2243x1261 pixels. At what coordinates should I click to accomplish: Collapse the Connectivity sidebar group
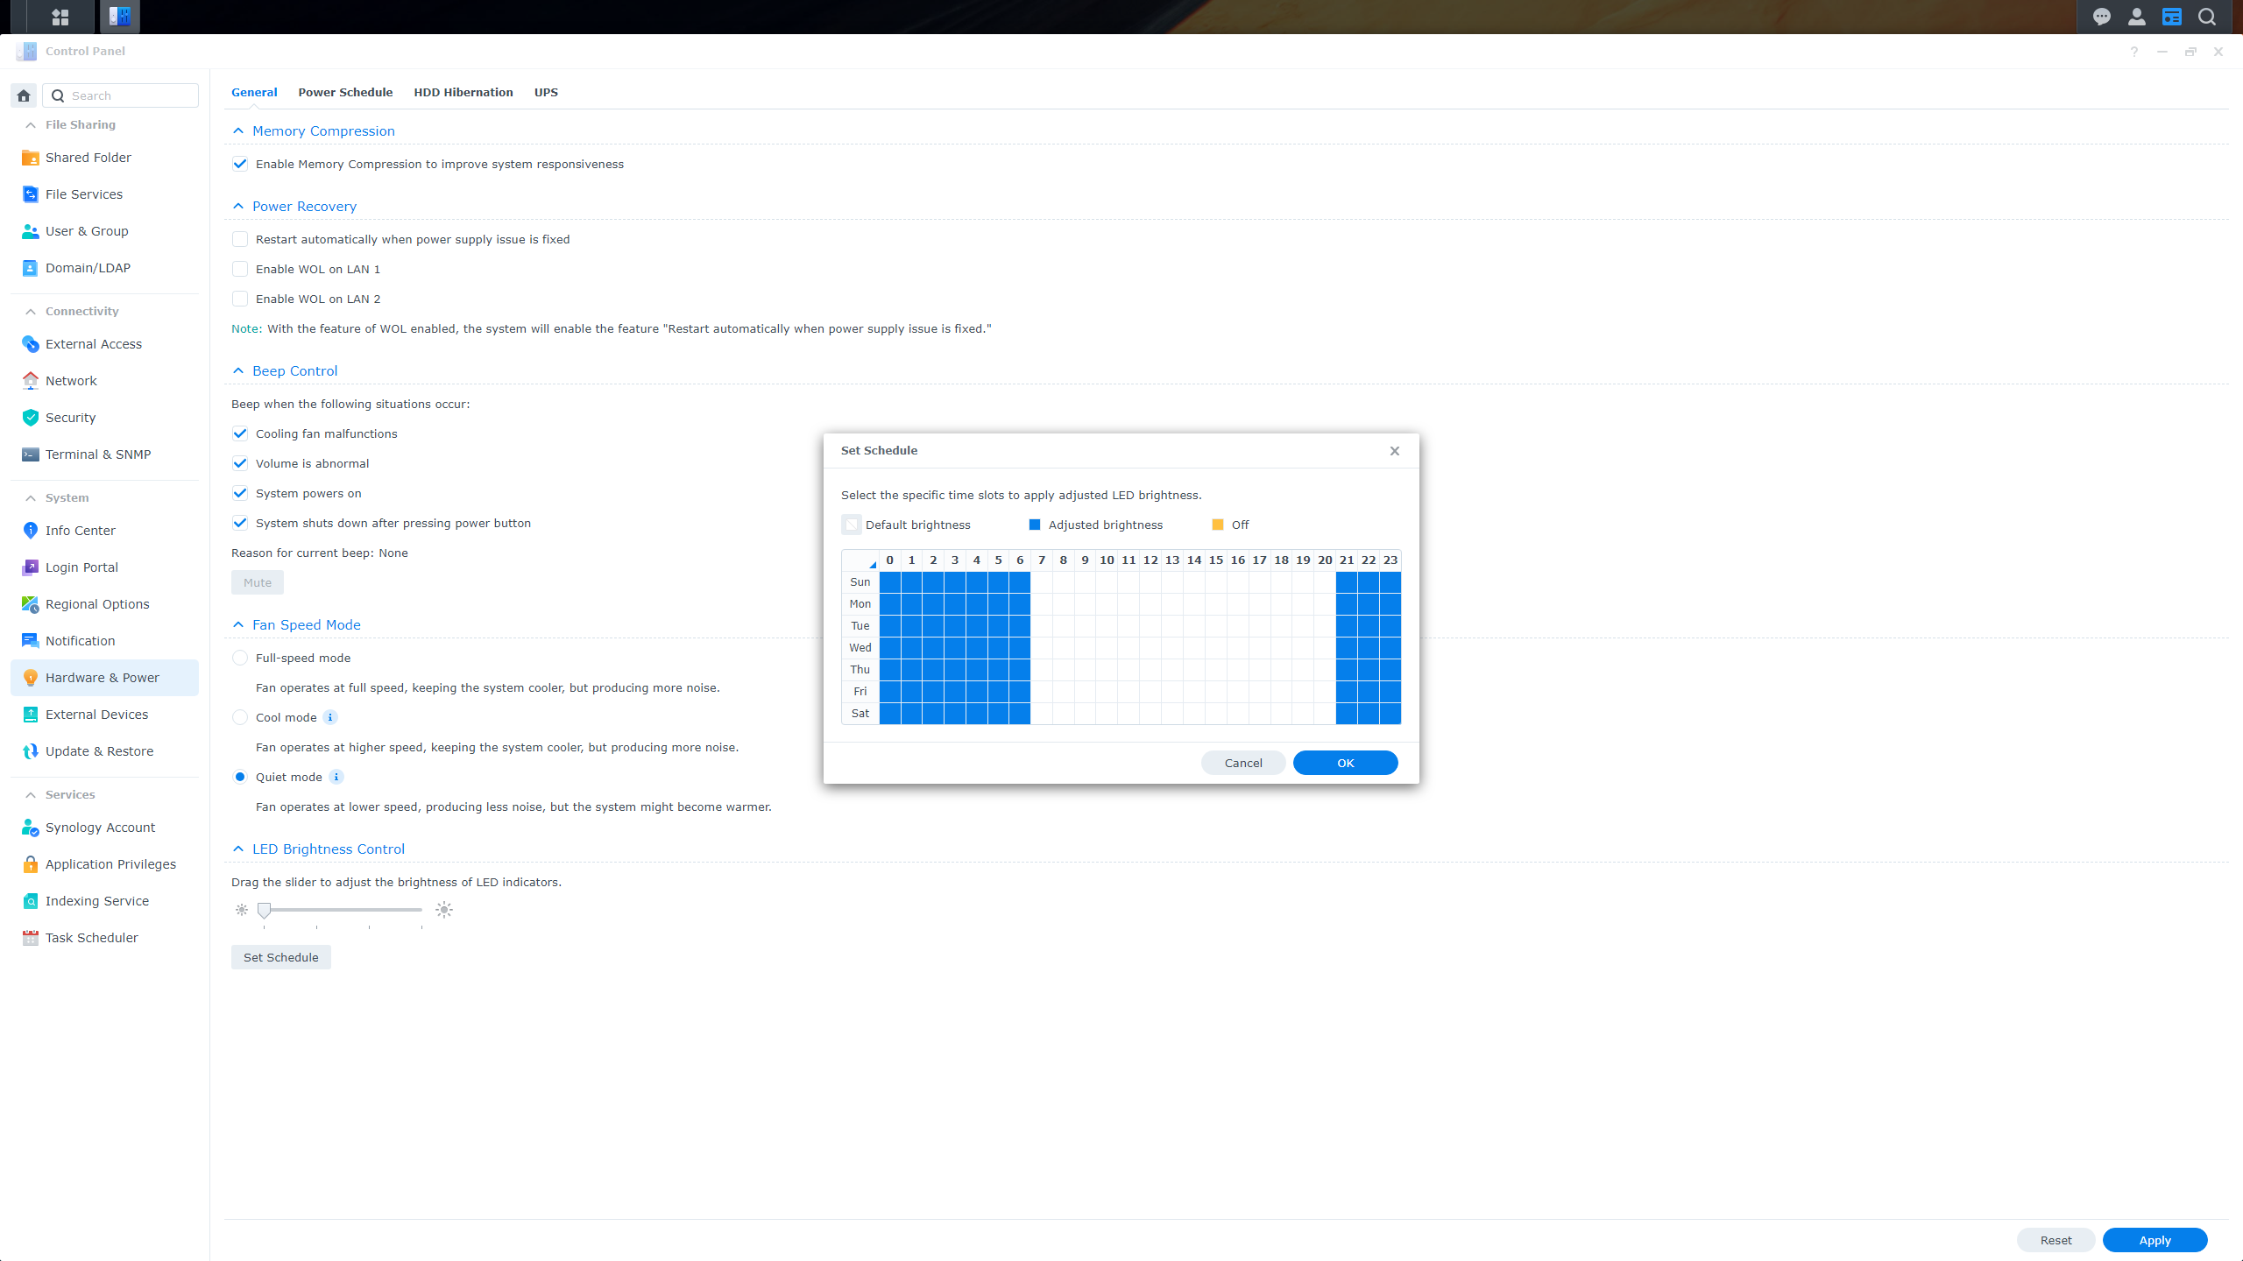[31, 311]
